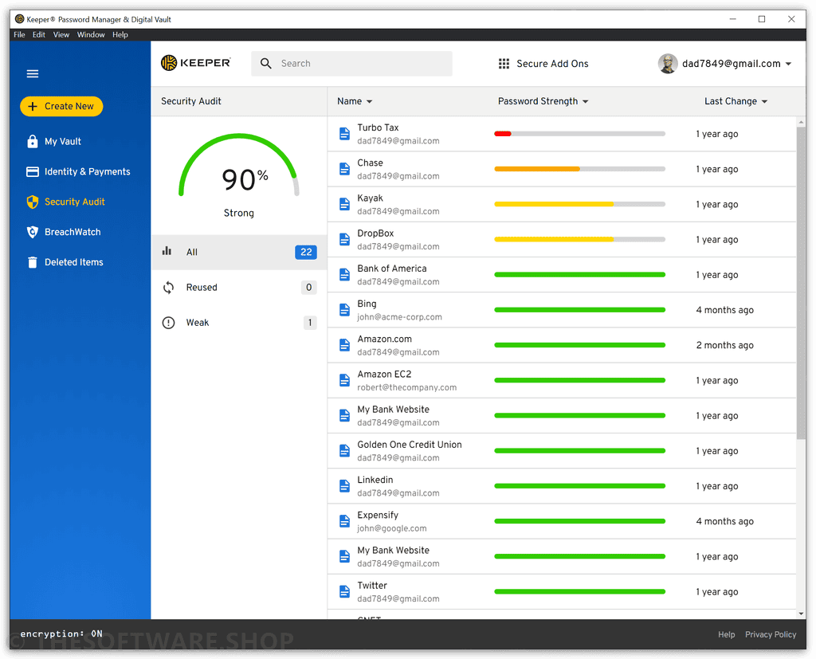Open the Help menu in menu bar
This screenshot has width=816, height=659.
point(120,35)
